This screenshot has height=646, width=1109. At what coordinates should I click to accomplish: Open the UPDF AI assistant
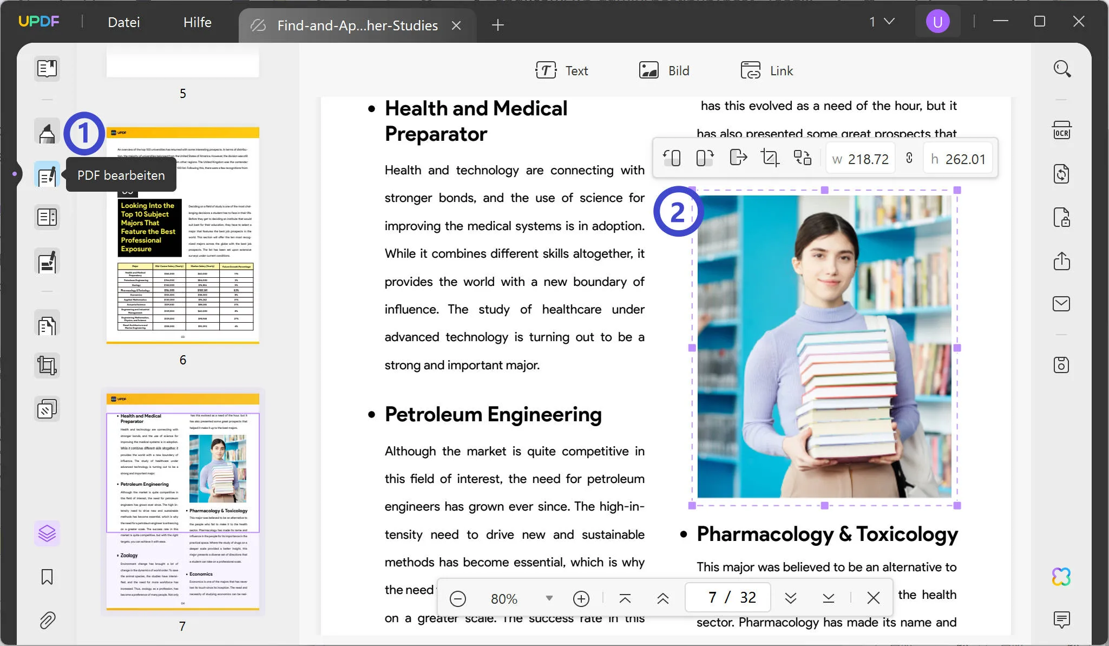click(x=1061, y=576)
